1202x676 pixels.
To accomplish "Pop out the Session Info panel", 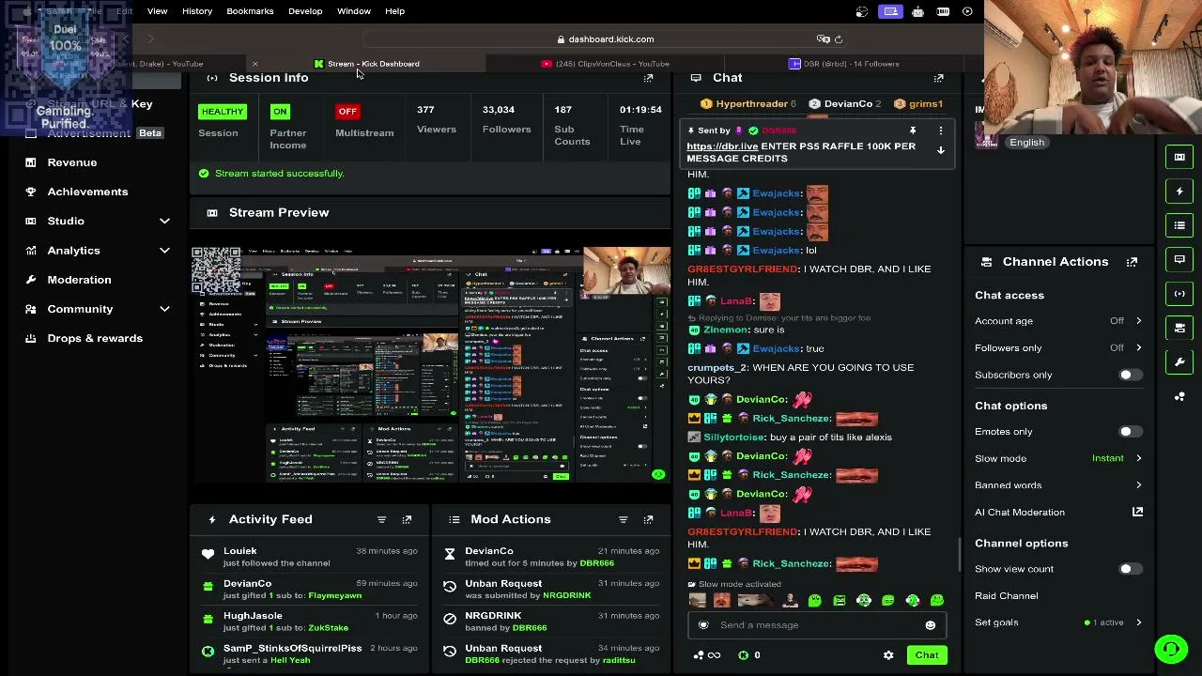I will tap(648, 78).
